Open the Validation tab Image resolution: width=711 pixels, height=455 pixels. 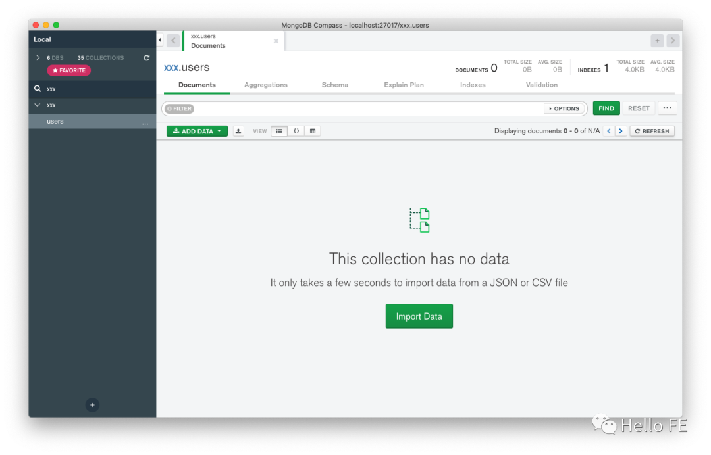click(x=541, y=85)
